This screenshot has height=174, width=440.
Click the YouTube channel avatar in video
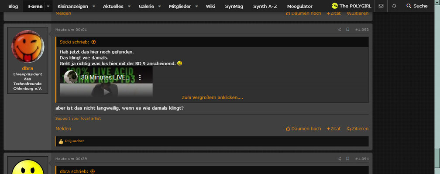pos(71,77)
